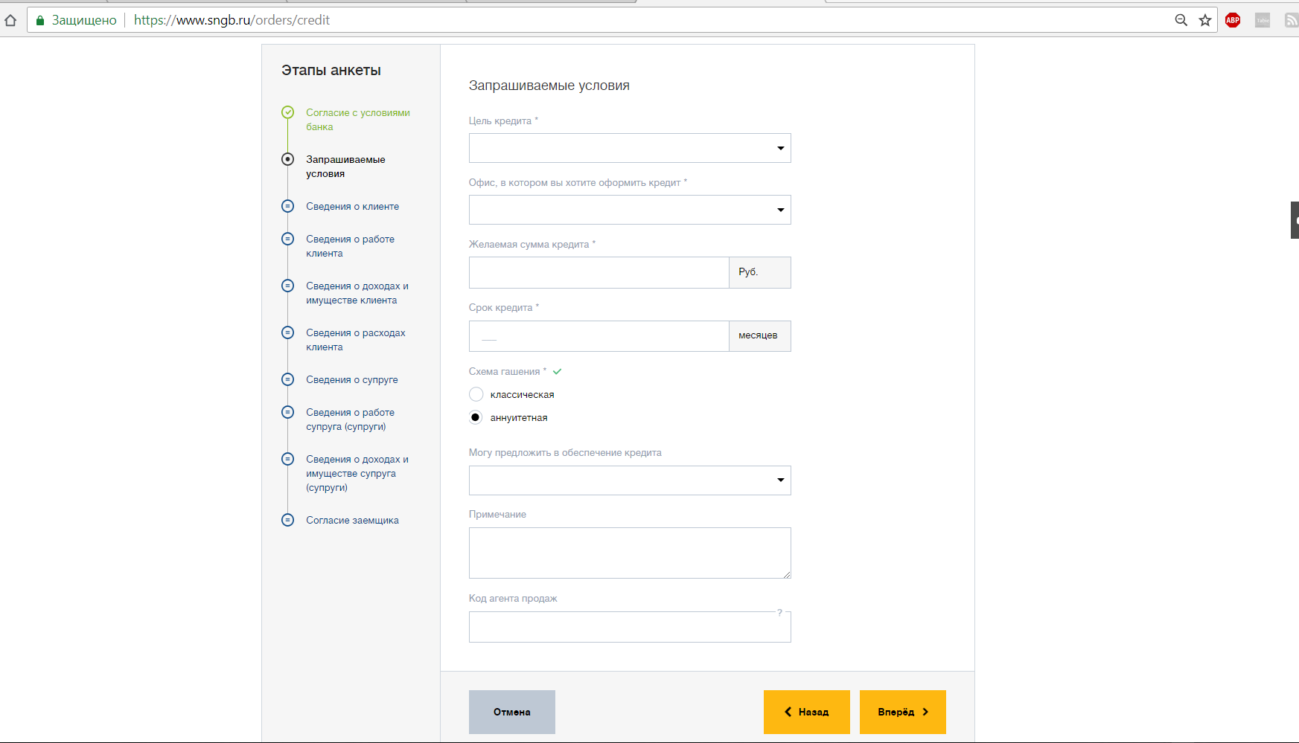This screenshot has height=743, width=1299.
Task: Click the 'Согласие заемщика' step circle icon
Action: click(287, 520)
